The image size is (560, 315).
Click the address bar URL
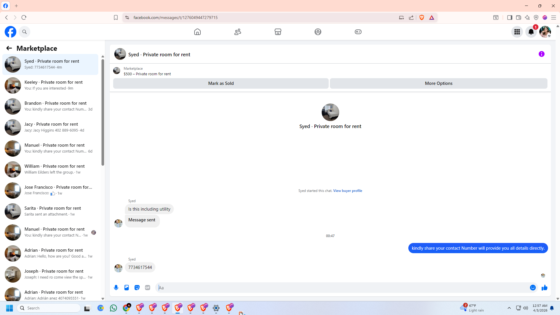point(176,17)
